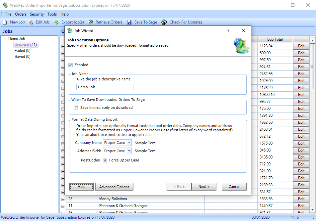316x221 pixels.
Task: Open the Help menu
Action: click(64, 14)
